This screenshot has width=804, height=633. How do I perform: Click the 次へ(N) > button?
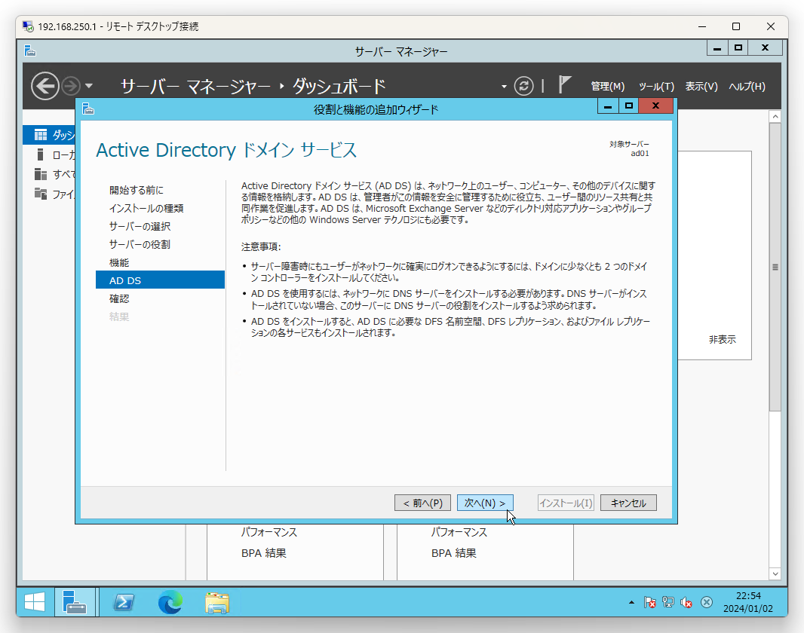click(x=485, y=503)
